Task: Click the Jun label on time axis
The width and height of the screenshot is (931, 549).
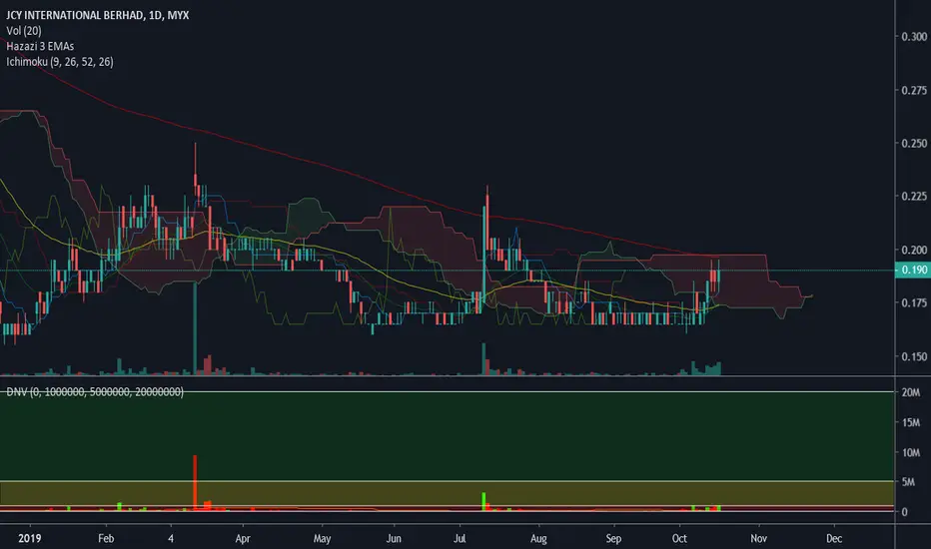Action: 394,538
